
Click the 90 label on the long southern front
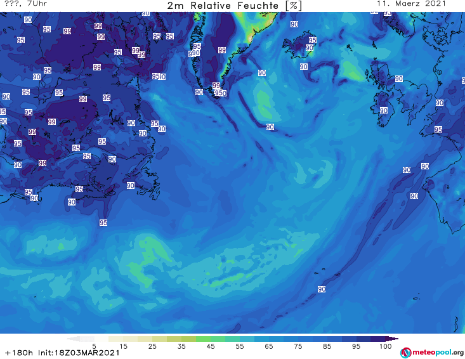tap(322, 289)
